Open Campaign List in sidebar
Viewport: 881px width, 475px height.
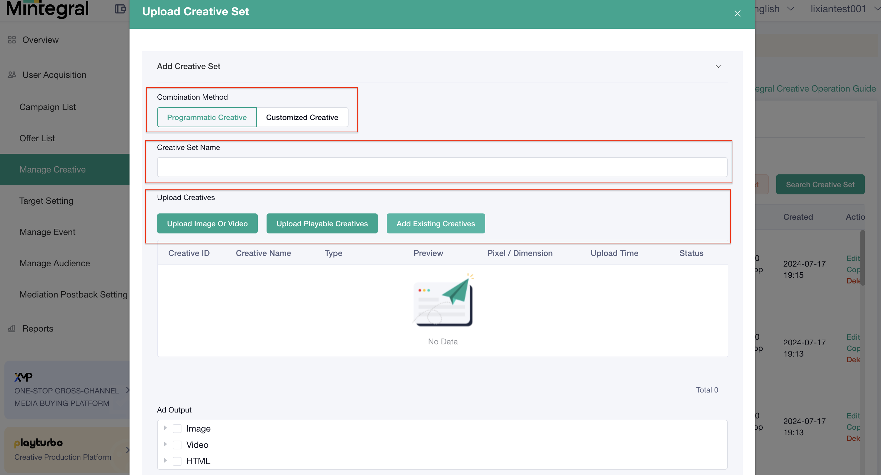click(48, 107)
